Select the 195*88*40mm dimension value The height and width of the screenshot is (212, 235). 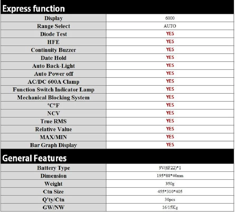[170, 176]
